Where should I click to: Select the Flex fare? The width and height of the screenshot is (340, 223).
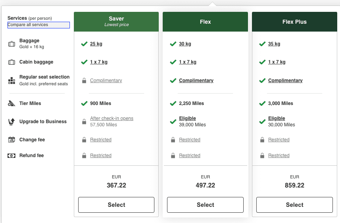[205, 205]
